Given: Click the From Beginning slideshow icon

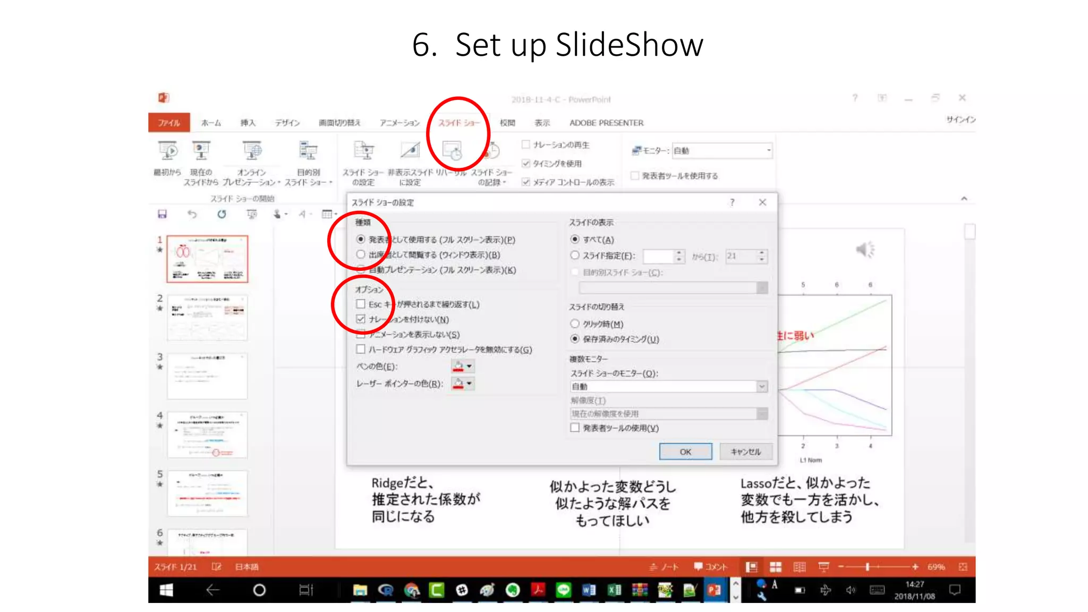Looking at the screenshot, I should coord(168,151).
